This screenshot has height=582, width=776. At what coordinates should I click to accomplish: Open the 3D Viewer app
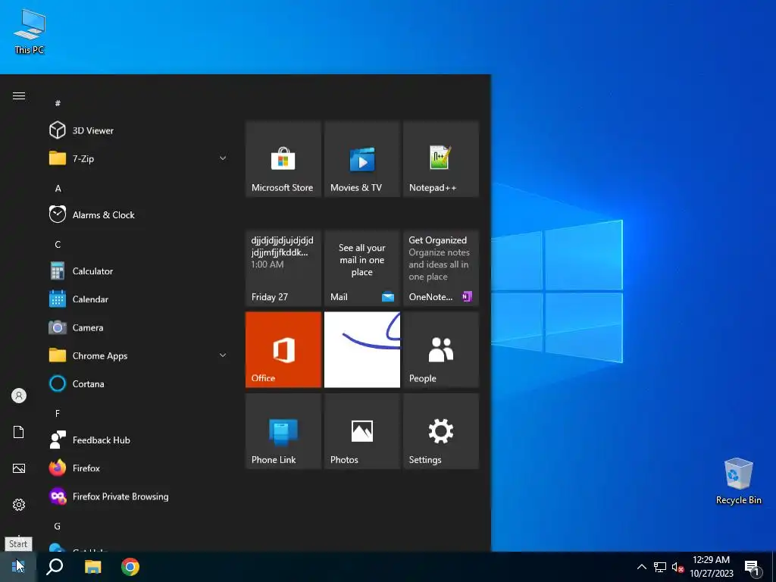pos(138,130)
